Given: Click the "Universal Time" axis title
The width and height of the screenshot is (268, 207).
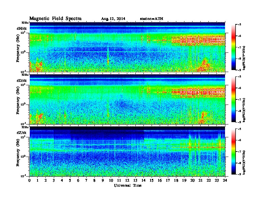Looking at the screenshot, I should click(128, 185).
